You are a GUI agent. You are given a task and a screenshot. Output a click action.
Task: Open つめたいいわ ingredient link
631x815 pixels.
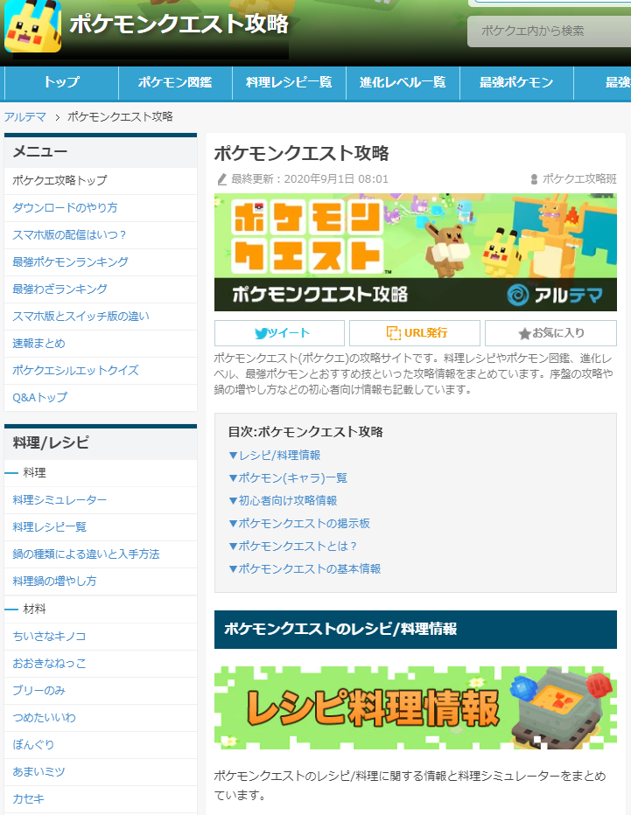point(101,718)
